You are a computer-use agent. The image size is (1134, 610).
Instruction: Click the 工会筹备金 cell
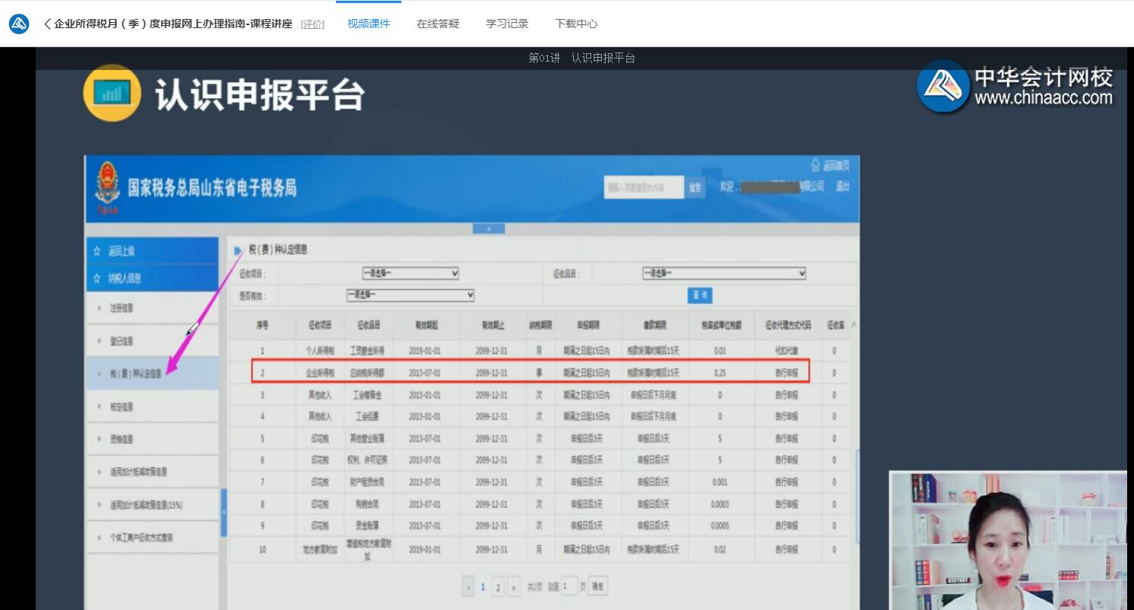(369, 396)
